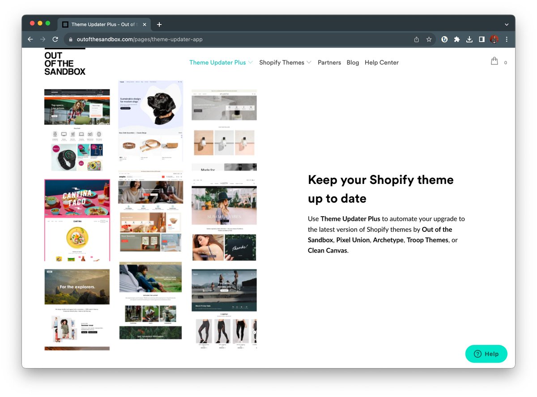Click the black dog theme thumbnail
Screen dimensions: 537x397
(x=150, y=121)
